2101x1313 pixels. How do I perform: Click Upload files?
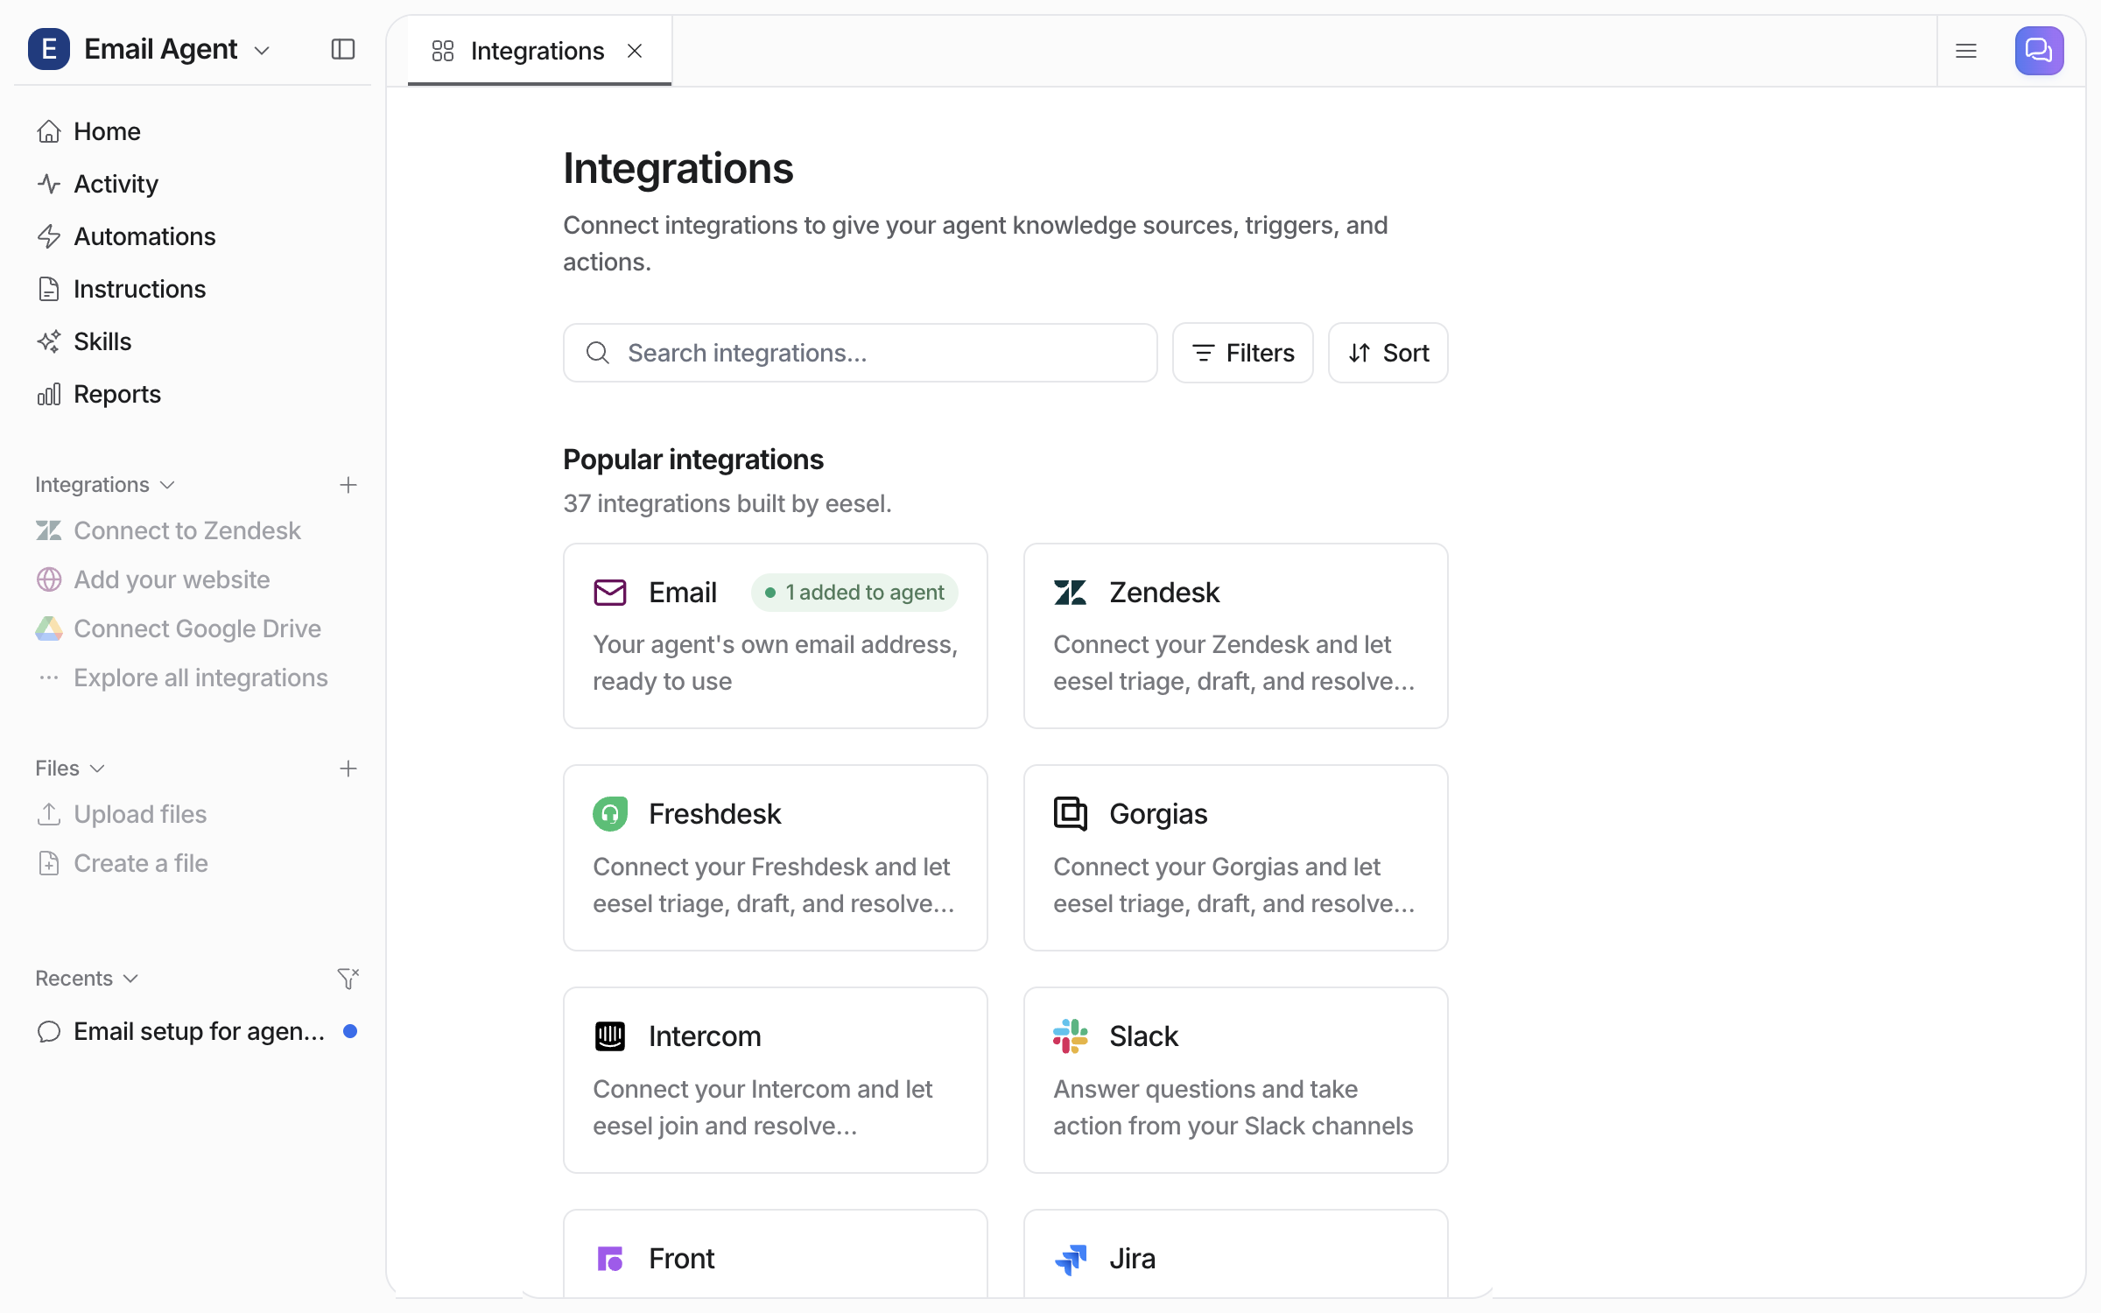click(193, 814)
